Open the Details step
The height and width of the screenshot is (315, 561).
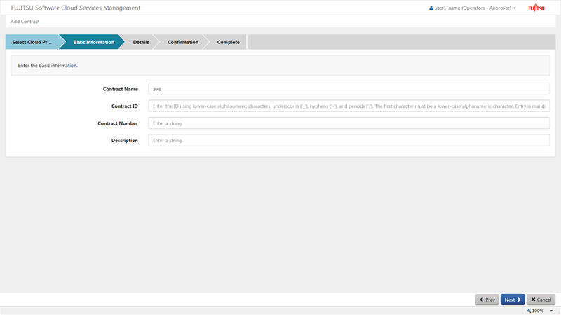point(141,42)
